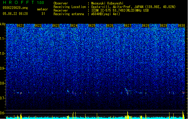Image resolution: width=188 pixels, height=119 pixels.
Task: Click the 0.6 kHz frequency axis label
Action: 3,113
